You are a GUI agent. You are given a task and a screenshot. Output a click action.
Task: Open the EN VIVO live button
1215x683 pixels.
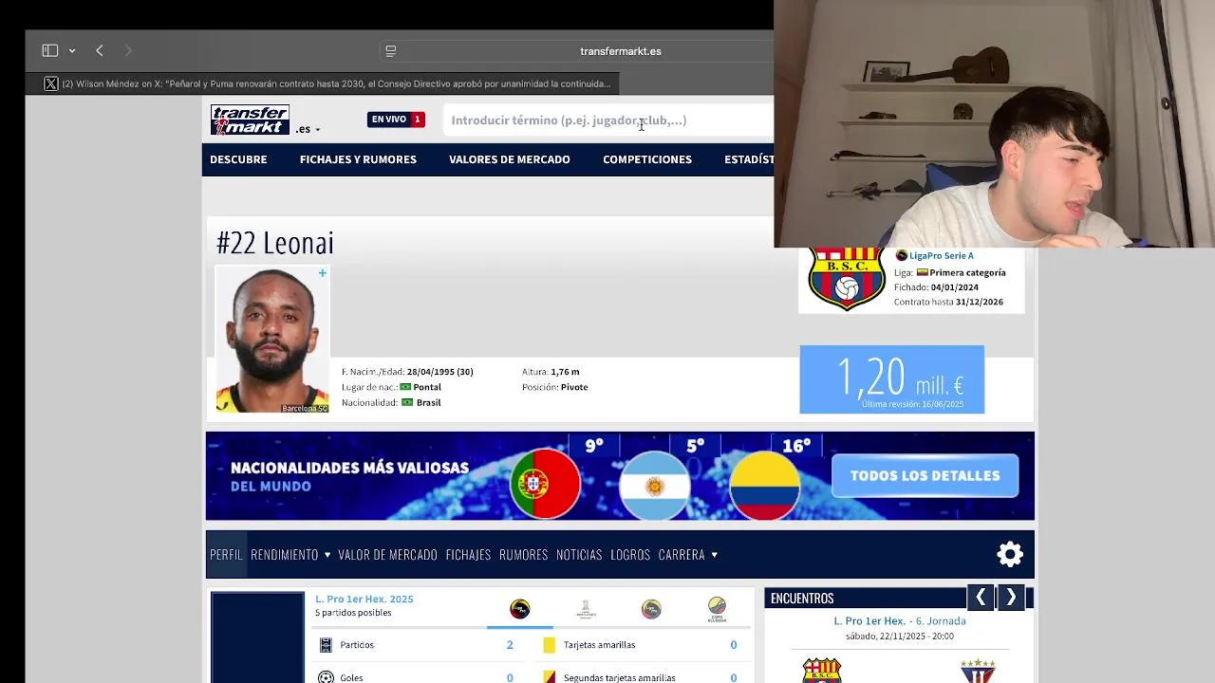coord(396,120)
